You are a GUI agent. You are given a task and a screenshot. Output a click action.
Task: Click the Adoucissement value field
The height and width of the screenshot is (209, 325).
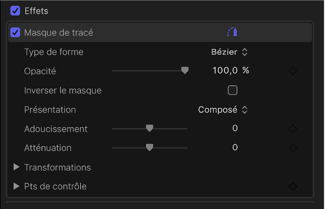235,128
